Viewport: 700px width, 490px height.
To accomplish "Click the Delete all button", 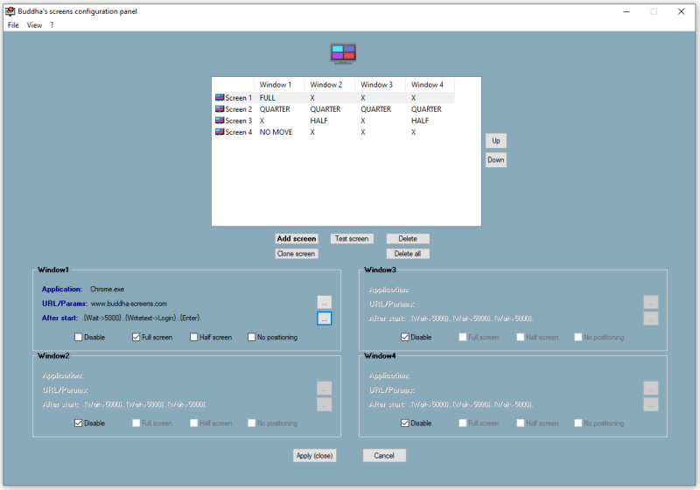I will [x=408, y=254].
